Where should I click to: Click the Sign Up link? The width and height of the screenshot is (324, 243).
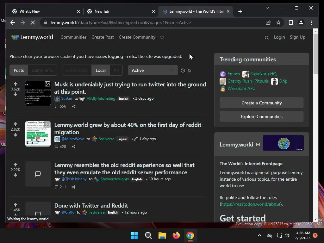pyautogui.click(x=297, y=37)
